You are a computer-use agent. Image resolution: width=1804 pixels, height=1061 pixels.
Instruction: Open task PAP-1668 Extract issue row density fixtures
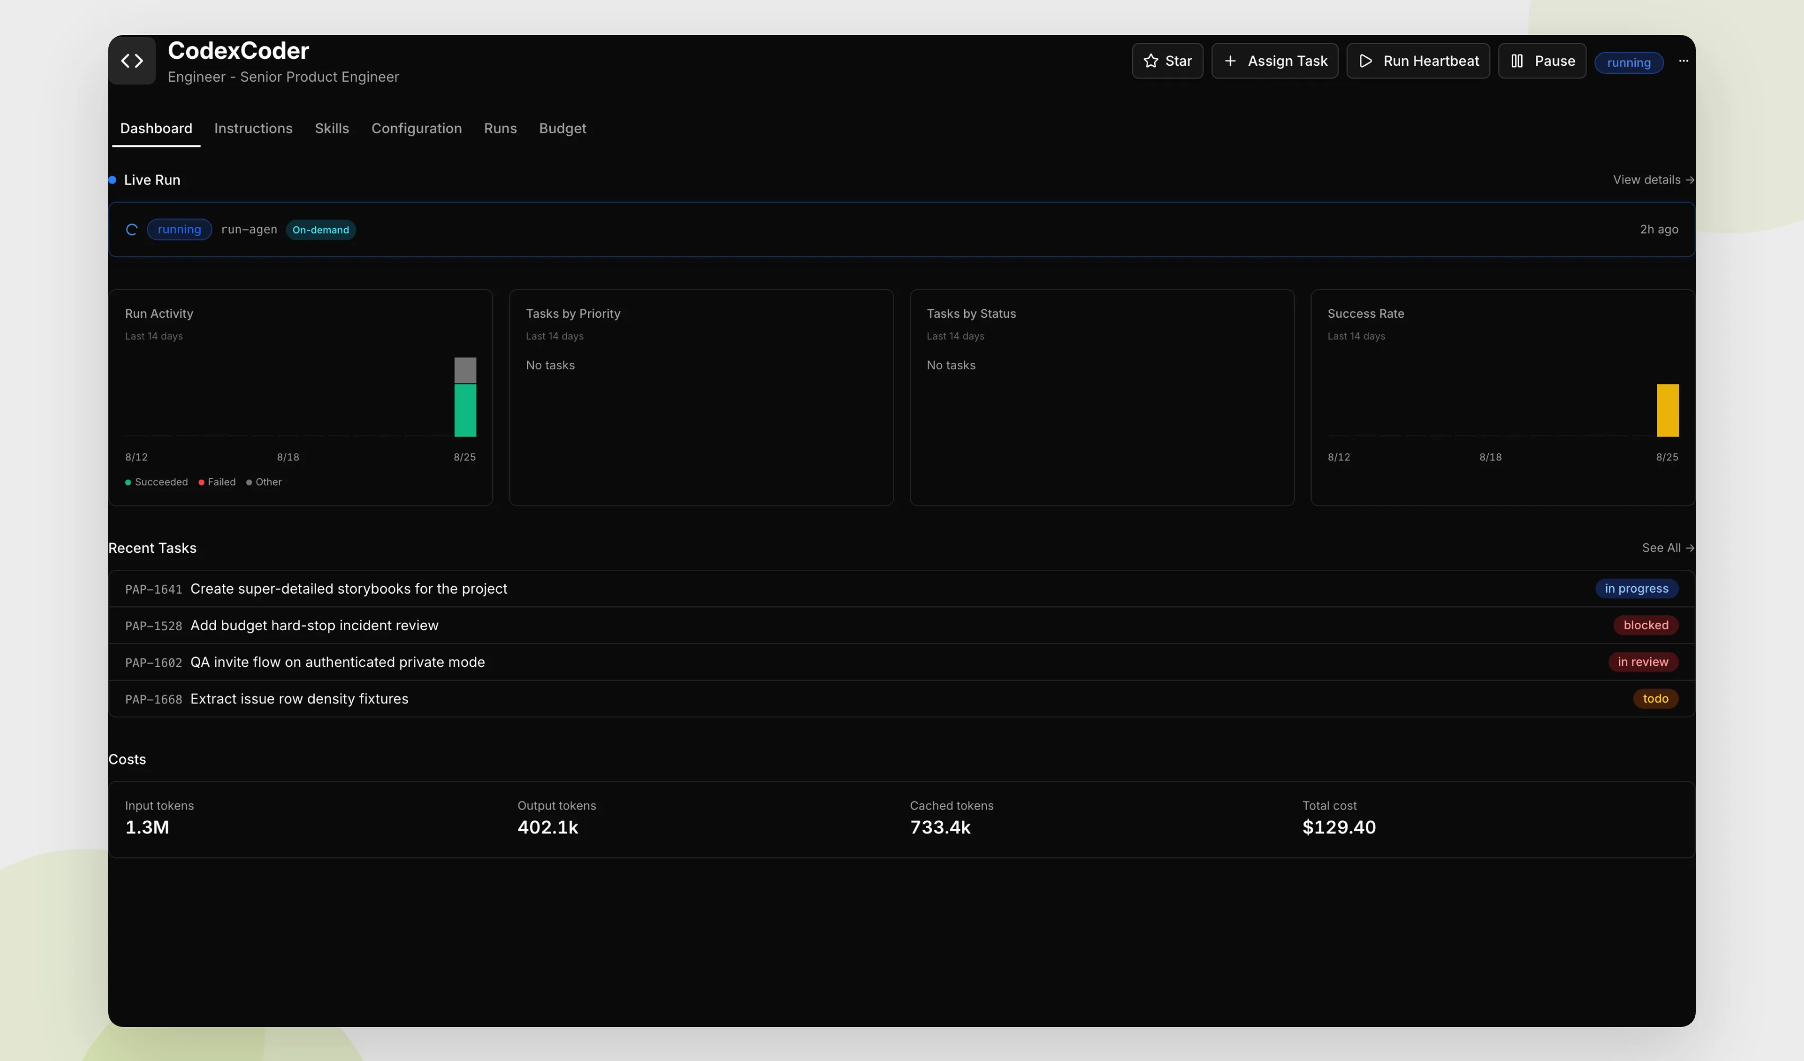pos(901,699)
